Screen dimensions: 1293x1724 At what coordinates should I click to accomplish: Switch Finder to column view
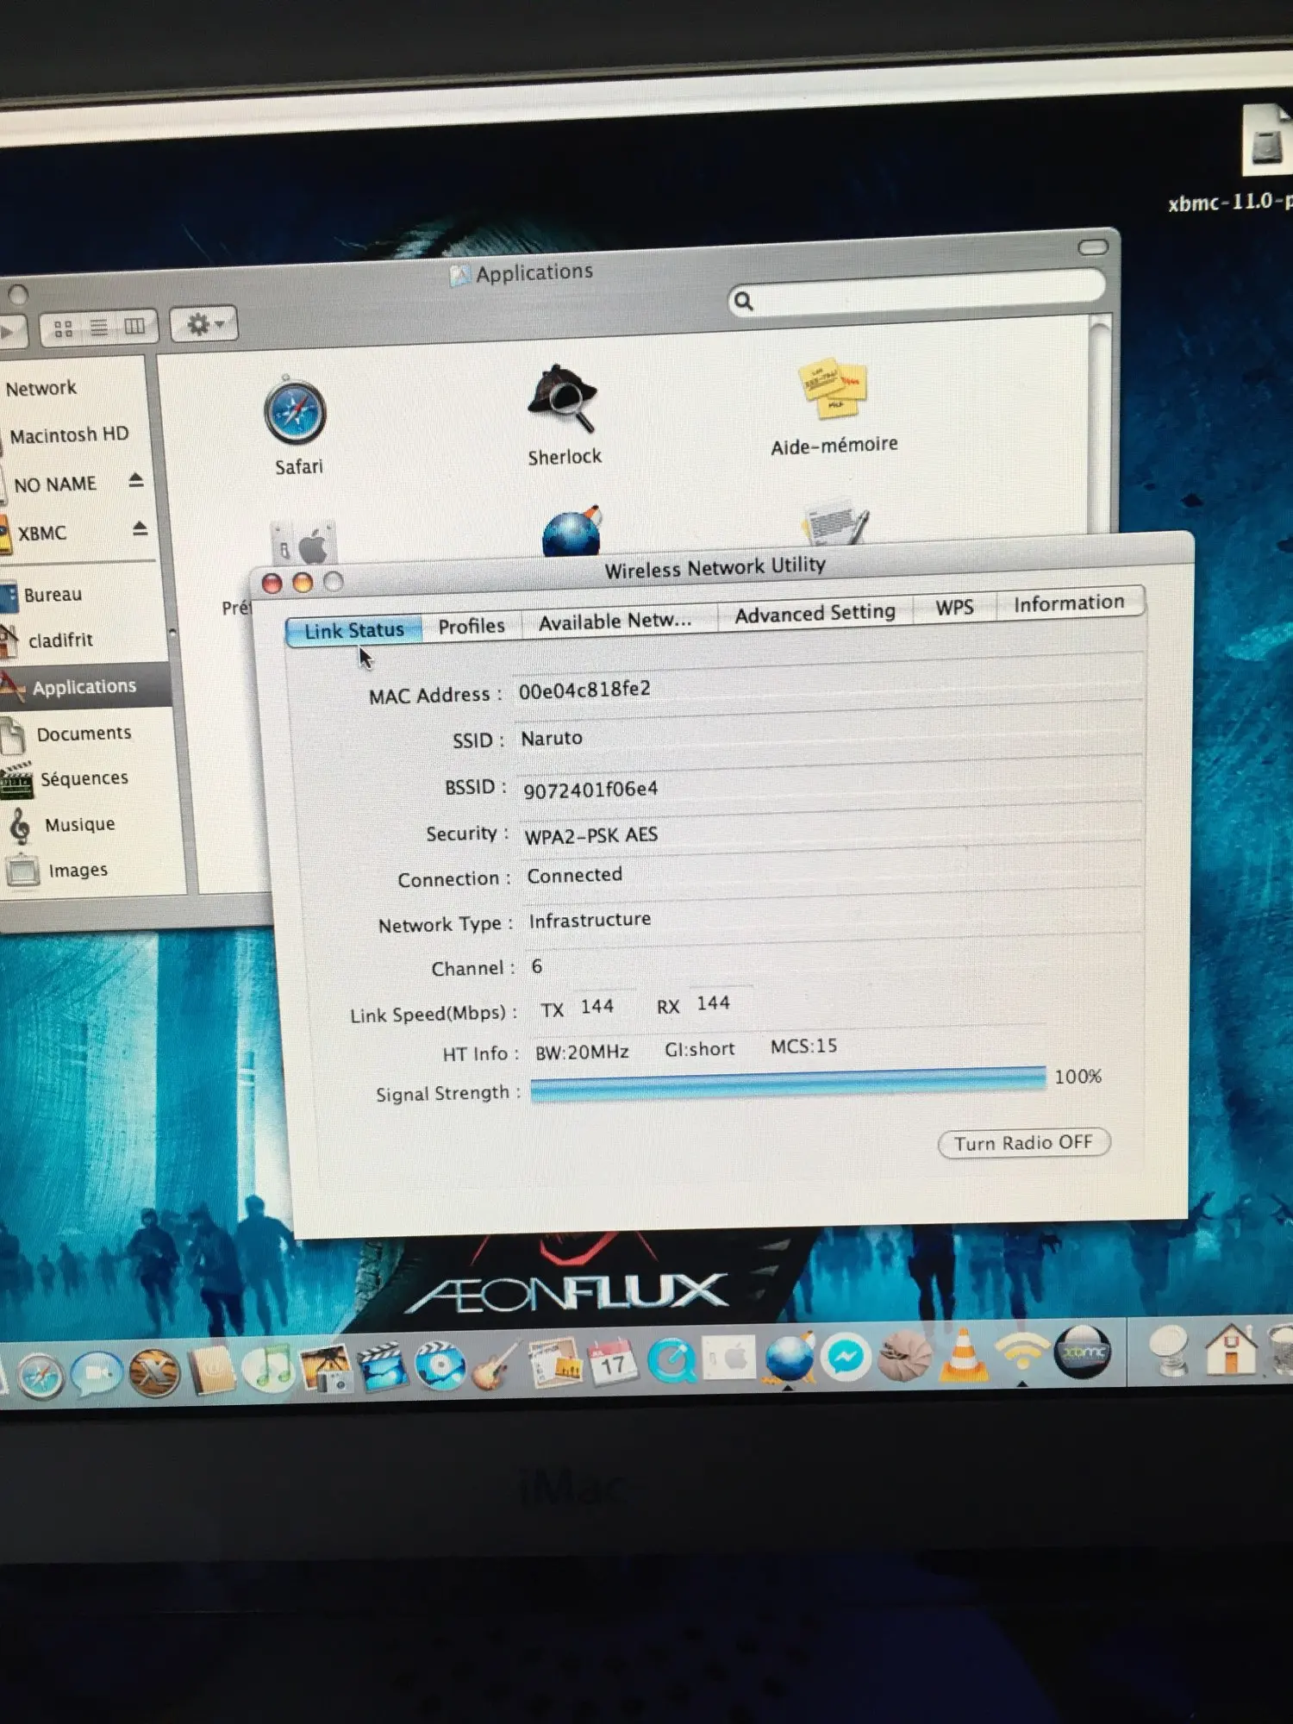(x=135, y=326)
